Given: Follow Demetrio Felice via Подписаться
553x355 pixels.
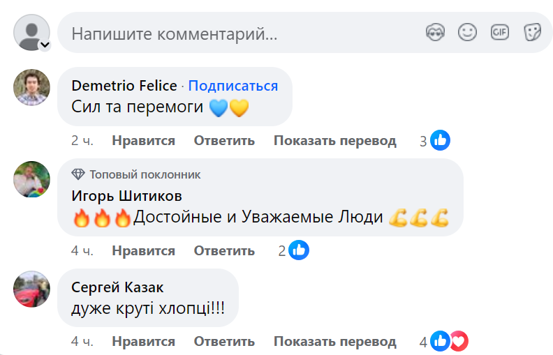Looking at the screenshot, I should pyautogui.click(x=233, y=86).
